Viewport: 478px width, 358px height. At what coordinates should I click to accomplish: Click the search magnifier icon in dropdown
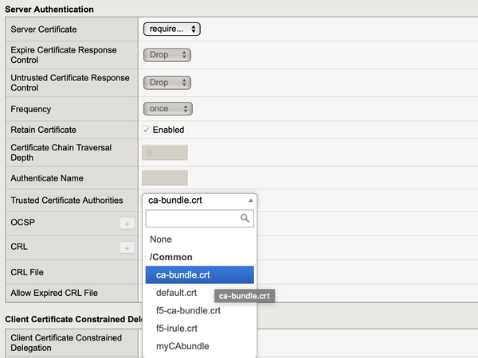pos(246,218)
